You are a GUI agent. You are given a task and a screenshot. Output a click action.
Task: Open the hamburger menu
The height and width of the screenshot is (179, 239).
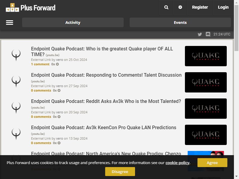click(10, 23)
